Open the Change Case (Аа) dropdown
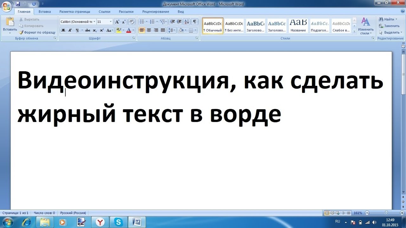This screenshot has height=228, width=406. click(x=110, y=30)
